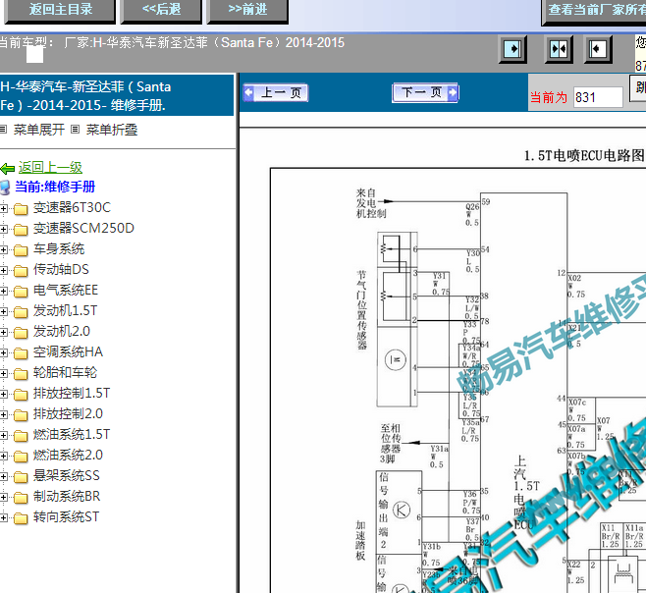This screenshot has width=646, height=593.
Task: Click the expand-right panel arrow icon
Action: click(512, 49)
